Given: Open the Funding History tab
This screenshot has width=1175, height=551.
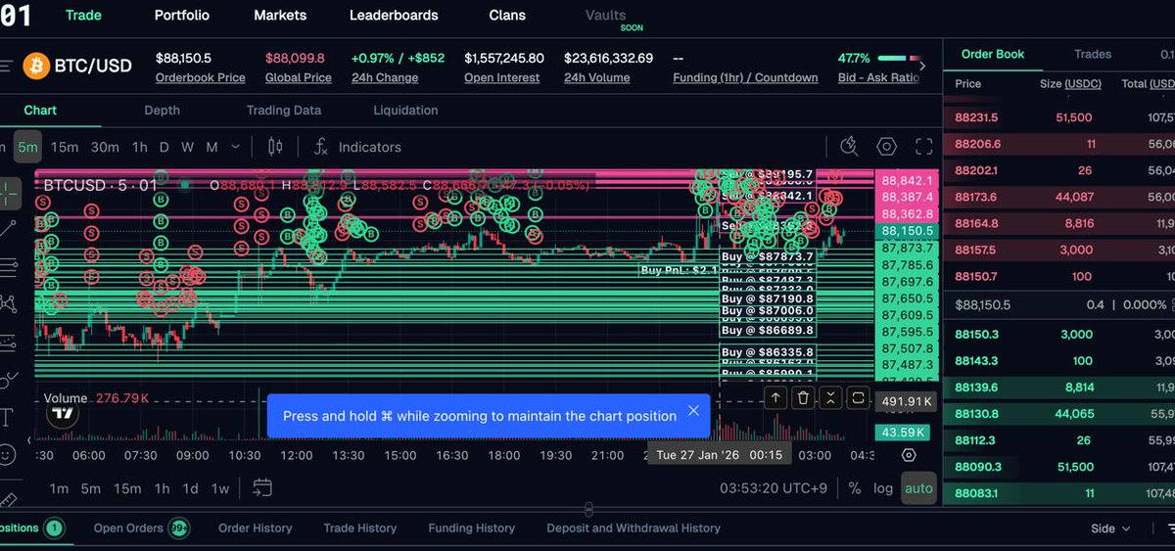Looking at the screenshot, I should click(471, 528).
